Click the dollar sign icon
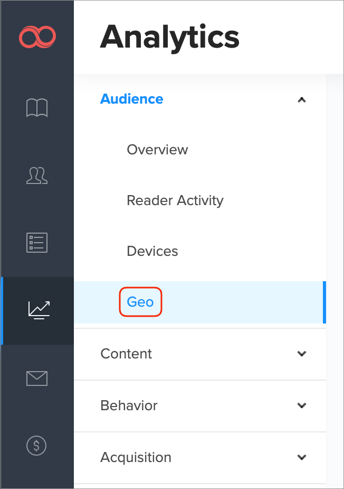The height and width of the screenshot is (489, 344). [x=37, y=445]
